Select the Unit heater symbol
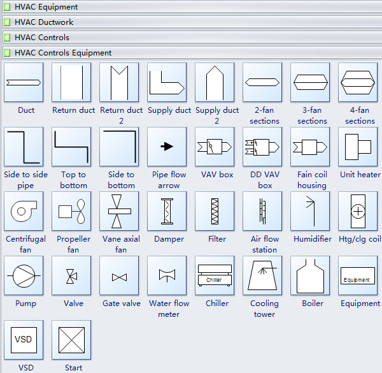The image size is (382, 373). (x=358, y=147)
